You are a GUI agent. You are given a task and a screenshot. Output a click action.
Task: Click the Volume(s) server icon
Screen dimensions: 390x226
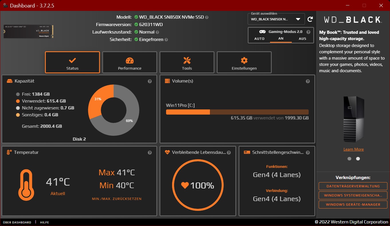[x=168, y=81]
